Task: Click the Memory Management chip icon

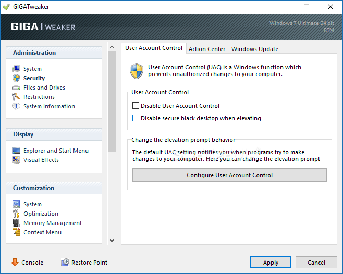Action: (x=16, y=223)
